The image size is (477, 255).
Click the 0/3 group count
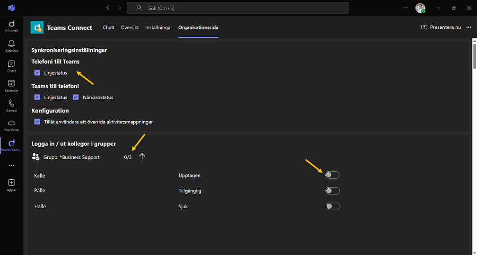tap(128, 158)
